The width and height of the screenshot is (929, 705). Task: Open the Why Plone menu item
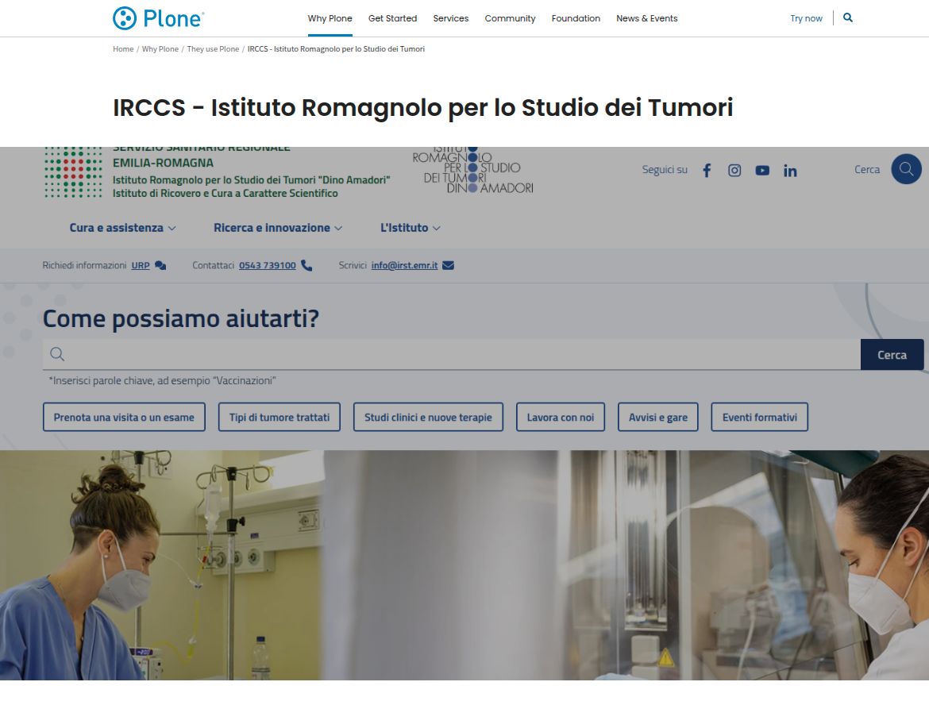click(330, 18)
